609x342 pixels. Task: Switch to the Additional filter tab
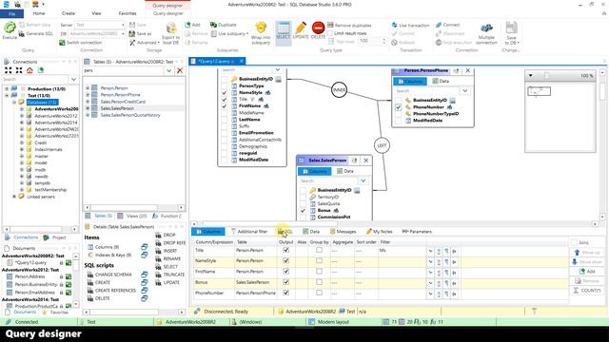[x=249, y=232]
